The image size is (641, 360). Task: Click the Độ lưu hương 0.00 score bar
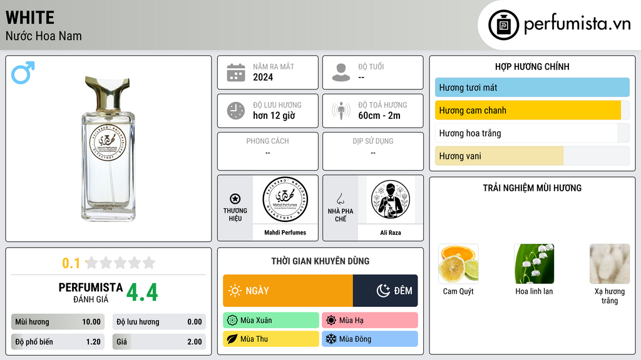point(159,322)
